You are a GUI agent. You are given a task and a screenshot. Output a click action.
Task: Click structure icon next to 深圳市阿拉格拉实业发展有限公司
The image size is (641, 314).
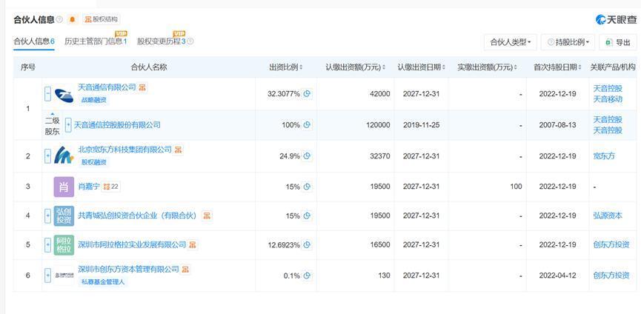pyautogui.click(x=193, y=244)
